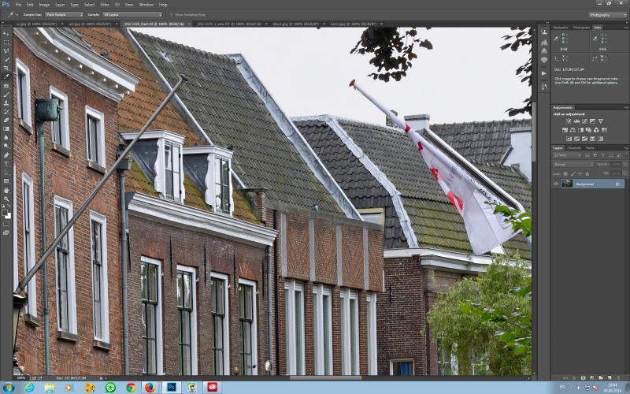The image size is (630, 394).
Task: Select the Horizontal Type tool
Action: pyautogui.click(x=6, y=164)
